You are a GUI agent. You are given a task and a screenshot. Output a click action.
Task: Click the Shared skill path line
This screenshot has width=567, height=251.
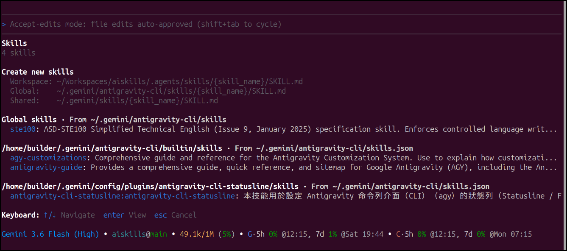coord(114,100)
